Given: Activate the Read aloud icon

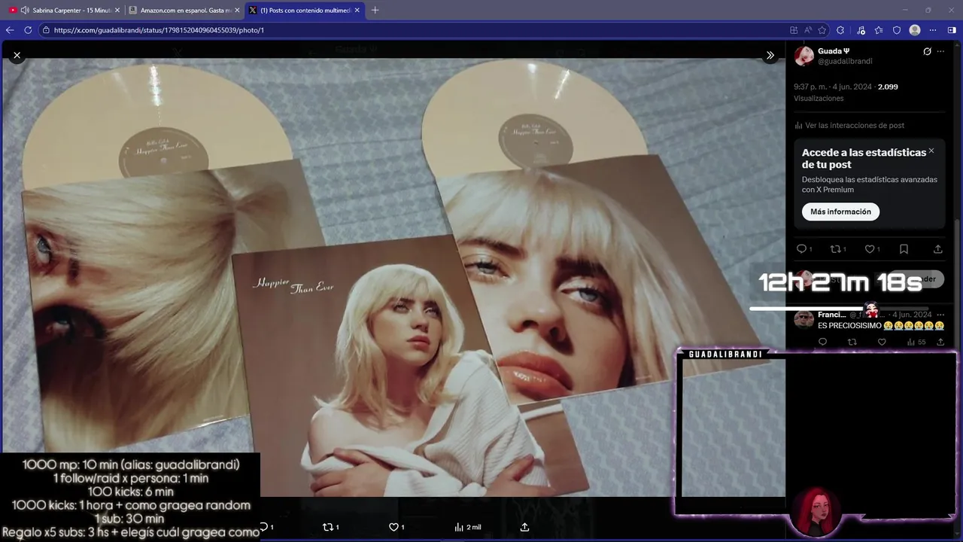Looking at the screenshot, I should coord(808,30).
